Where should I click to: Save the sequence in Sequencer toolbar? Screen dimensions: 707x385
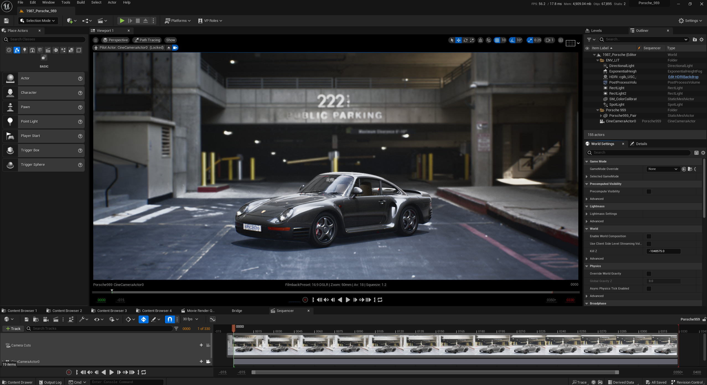click(x=27, y=319)
